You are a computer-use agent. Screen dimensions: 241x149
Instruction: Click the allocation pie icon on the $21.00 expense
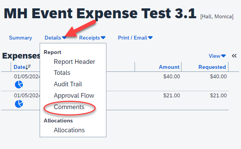tap(19, 104)
